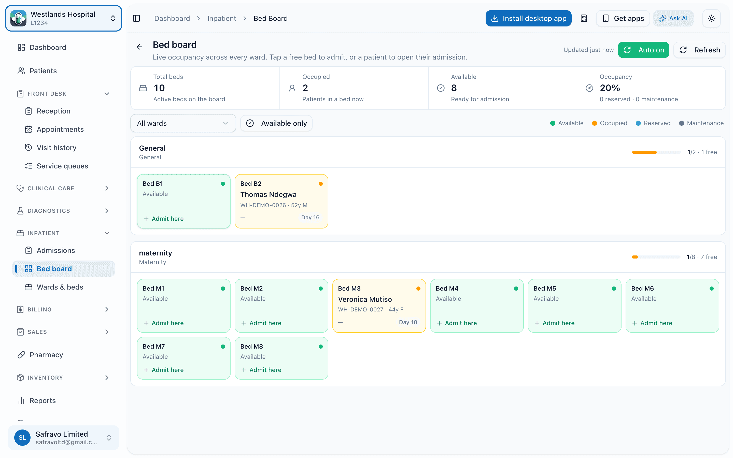
Task: Toggle the sidebar panel icon
Action: (x=136, y=19)
